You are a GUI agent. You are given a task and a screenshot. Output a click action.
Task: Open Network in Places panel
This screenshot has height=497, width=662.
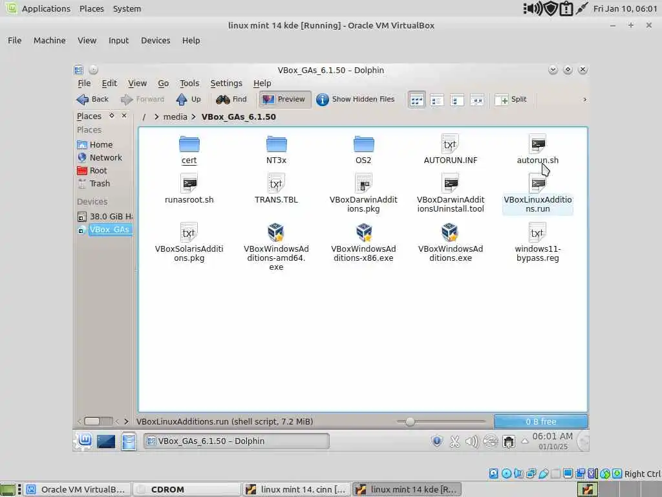click(x=100, y=158)
